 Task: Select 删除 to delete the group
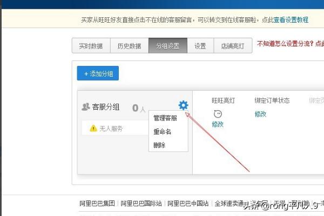(x=159, y=145)
